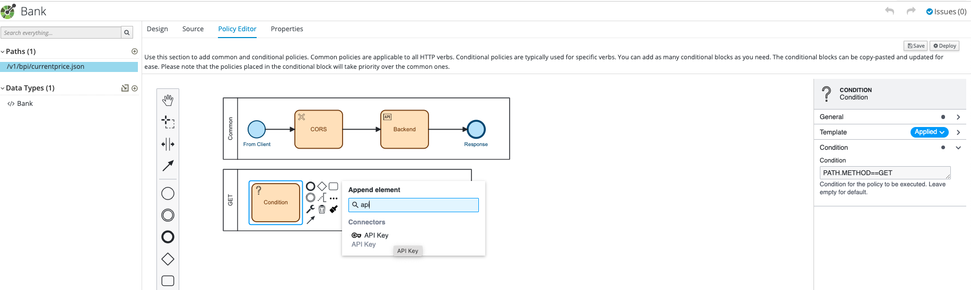The width and height of the screenshot is (971, 290).
Task: Expand the Template properties group
Action: coord(958,132)
